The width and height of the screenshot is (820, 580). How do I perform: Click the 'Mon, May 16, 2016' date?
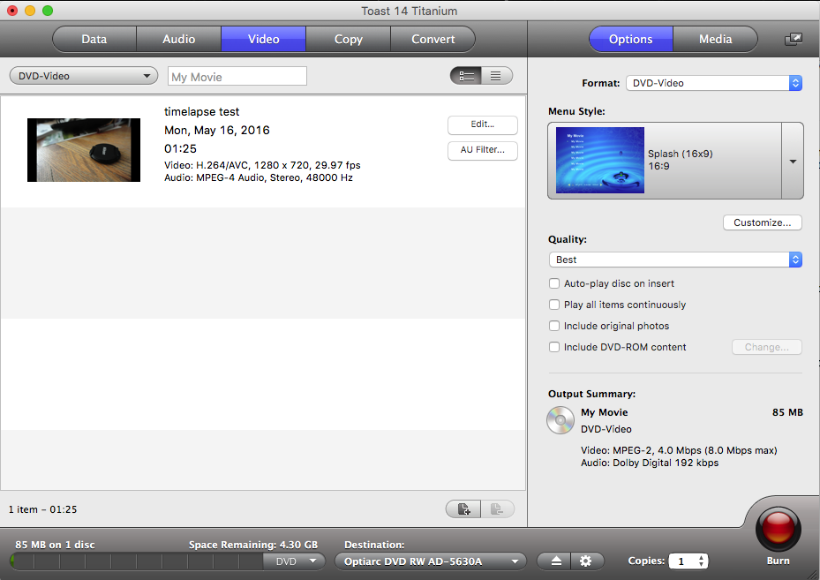coord(217,131)
